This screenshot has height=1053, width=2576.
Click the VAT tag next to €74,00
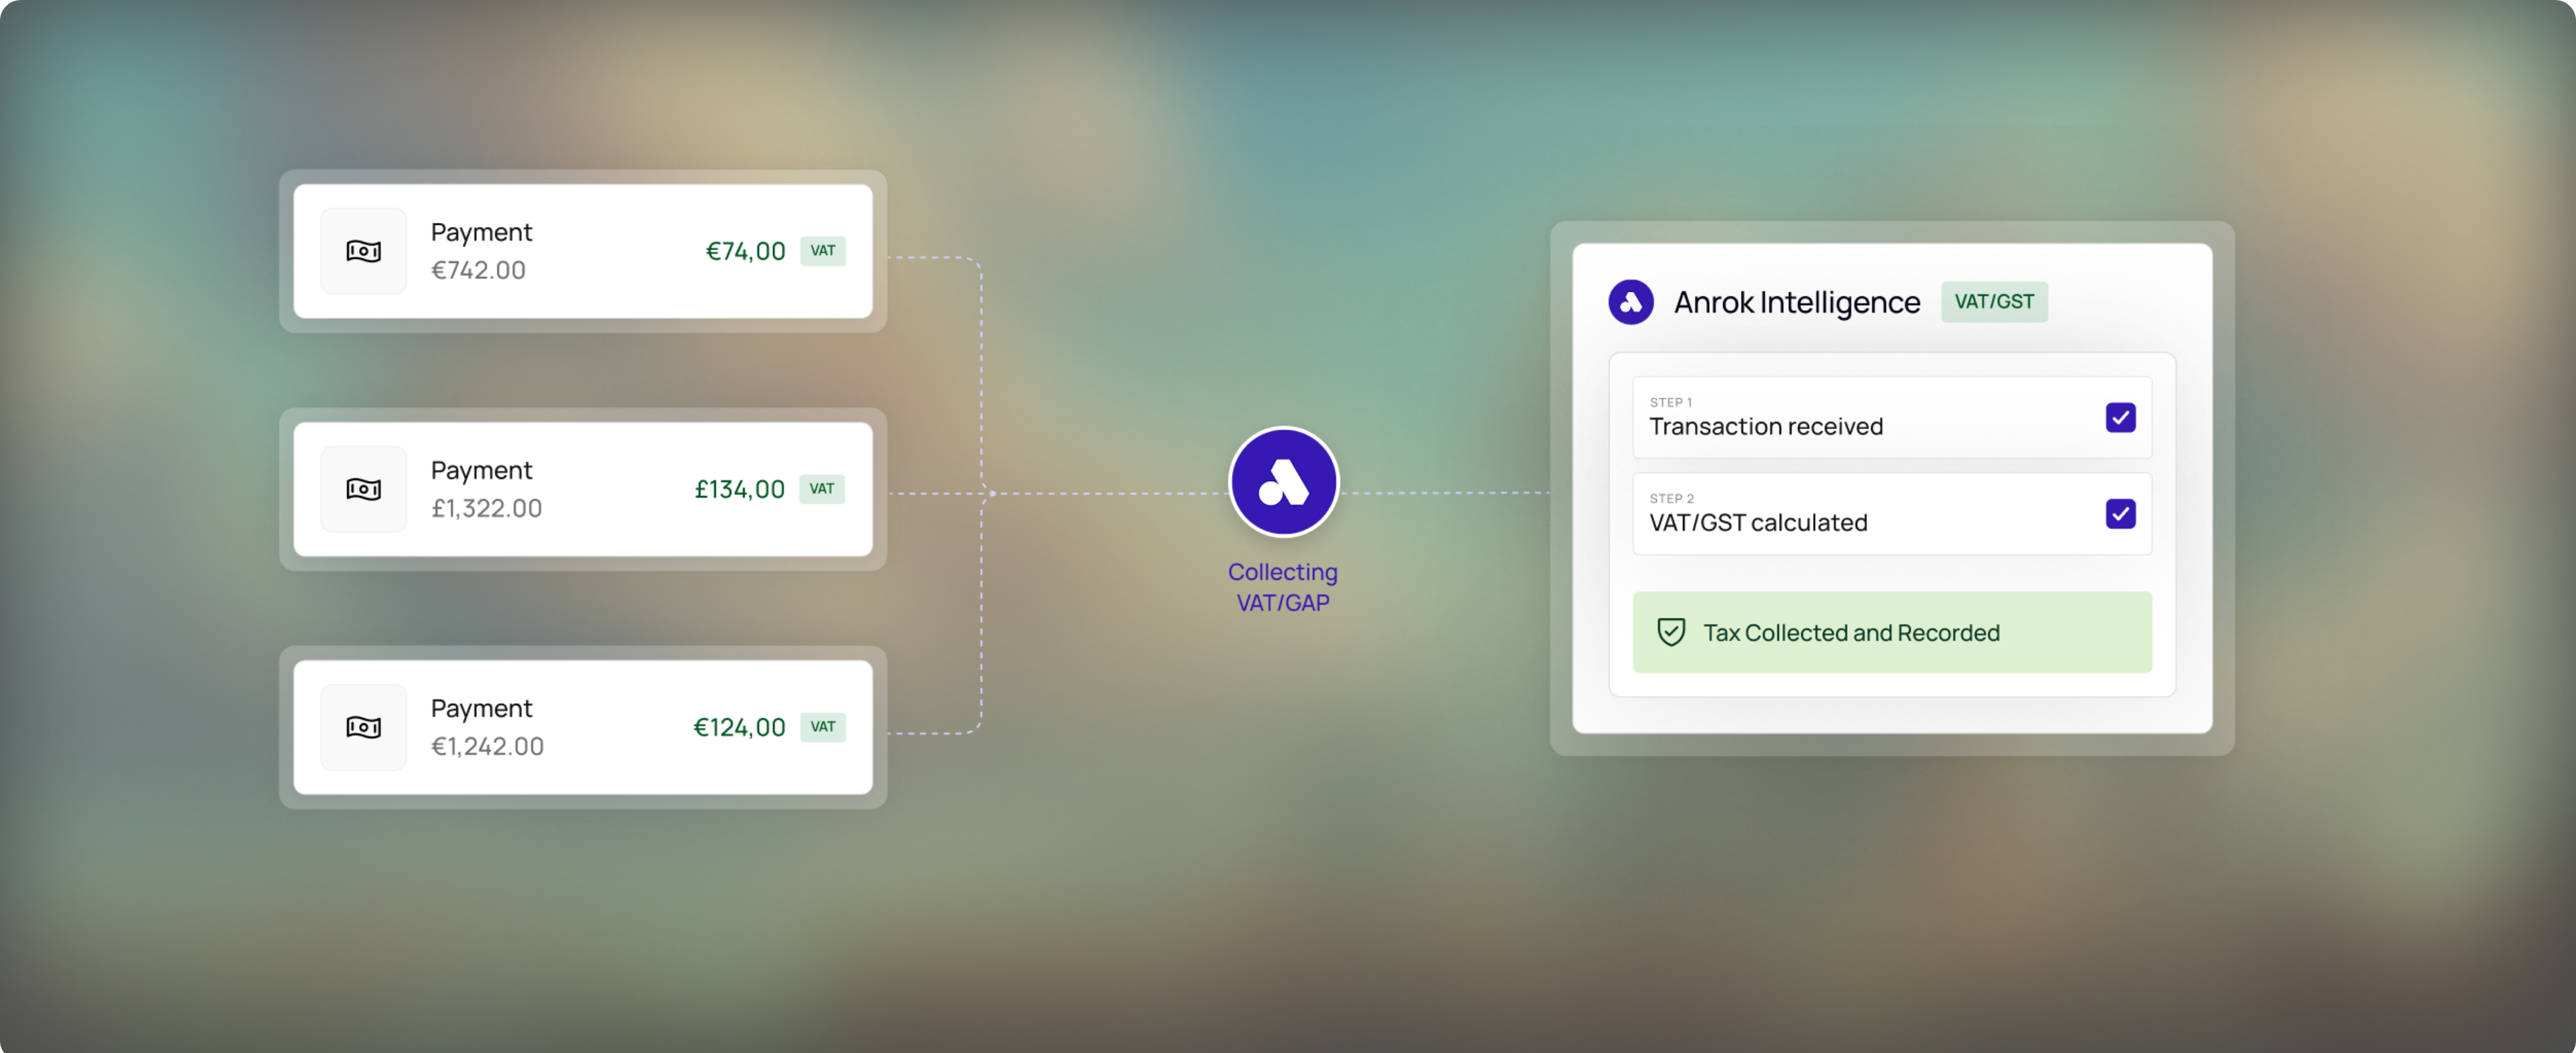click(x=822, y=251)
